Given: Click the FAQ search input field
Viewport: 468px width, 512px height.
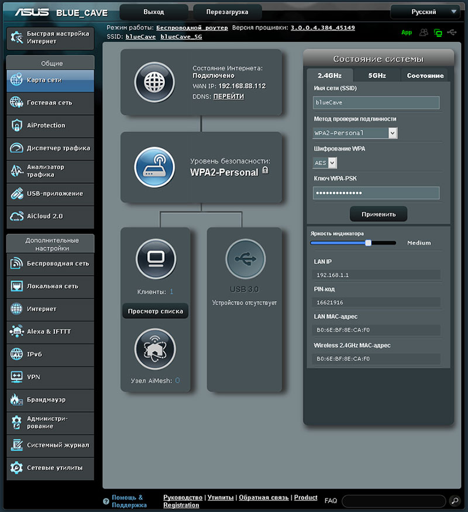Looking at the screenshot, I should tap(394, 500).
